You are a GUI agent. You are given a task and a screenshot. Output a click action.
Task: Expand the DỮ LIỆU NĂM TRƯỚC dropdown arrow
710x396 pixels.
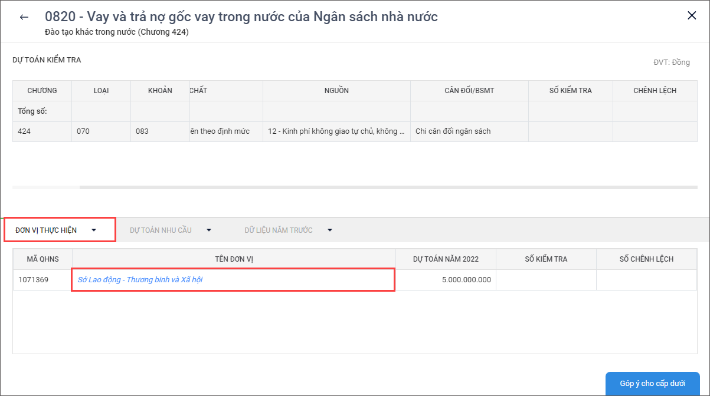pyautogui.click(x=330, y=230)
